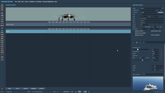Click the PAN/SELECT button in the status bar
This screenshot has width=165, height=93.
(67, 92)
